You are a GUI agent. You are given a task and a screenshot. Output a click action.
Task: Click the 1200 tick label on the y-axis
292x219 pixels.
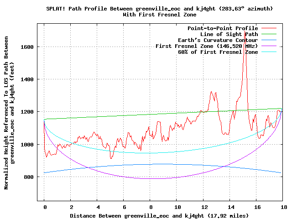pos(27,112)
